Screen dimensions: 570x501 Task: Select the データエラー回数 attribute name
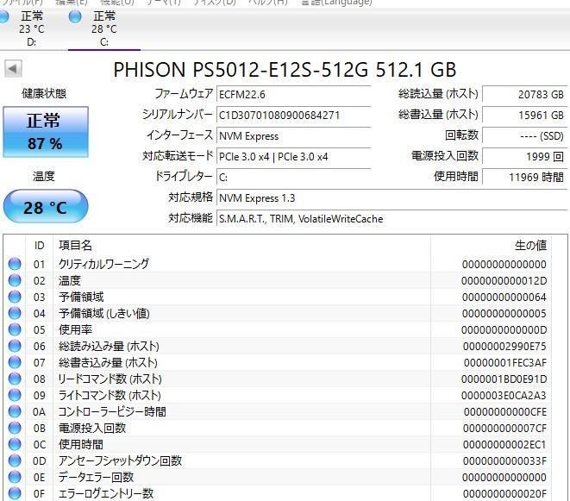click(96, 477)
